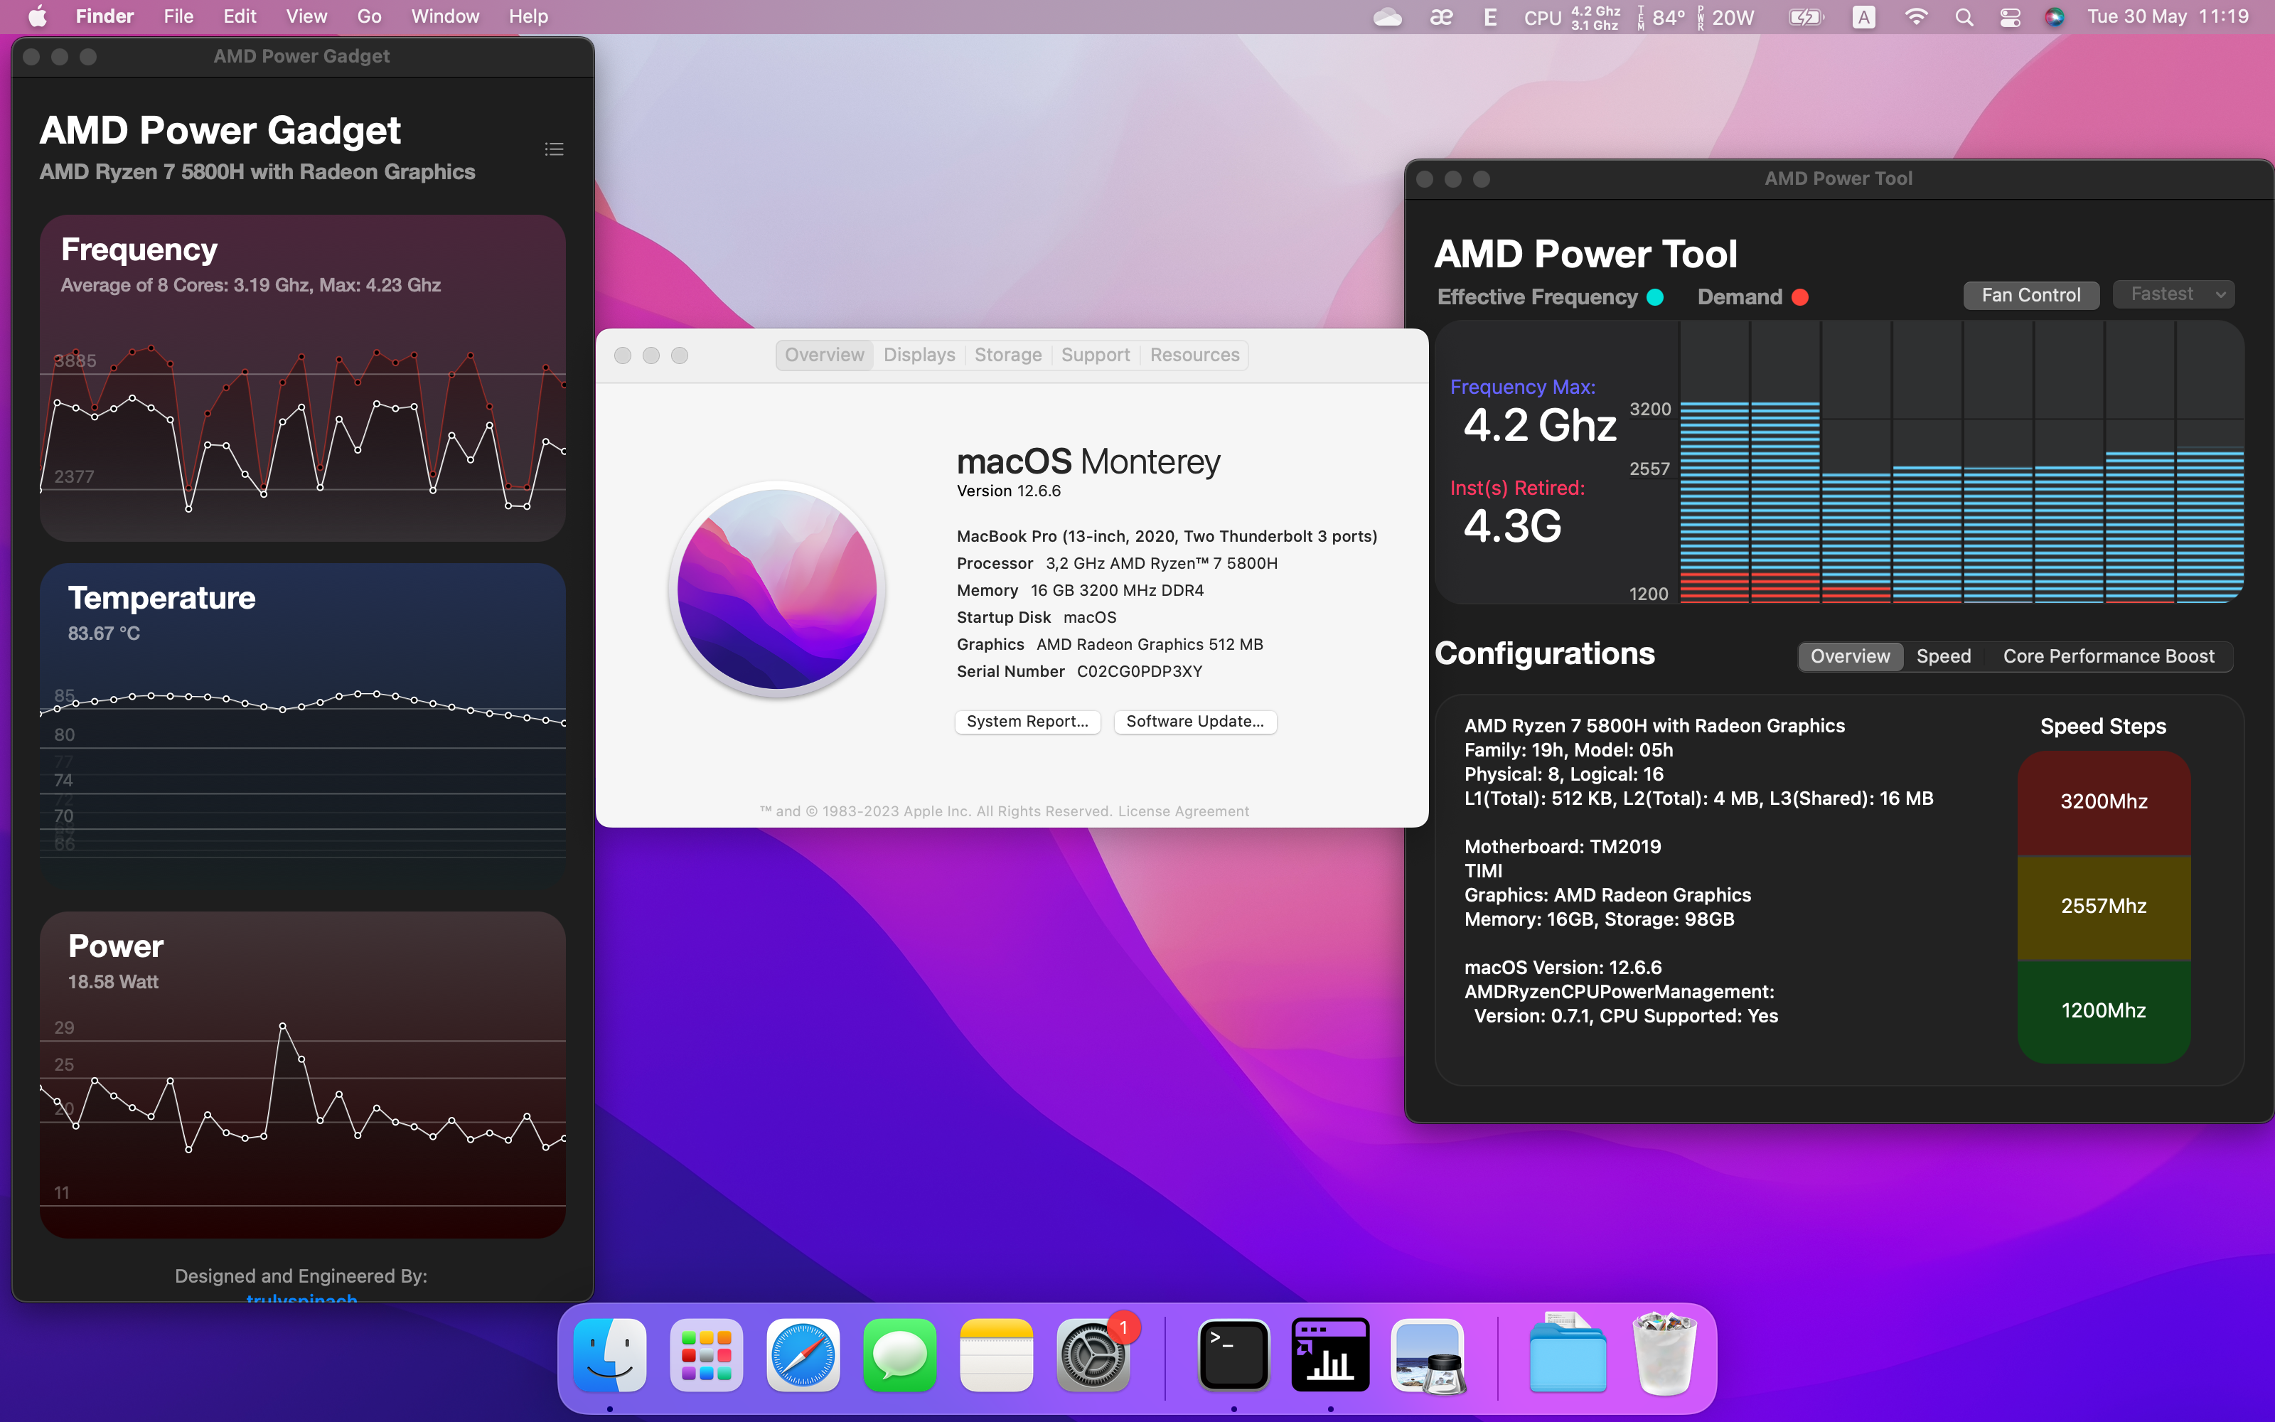This screenshot has height=1422, width=2275.
Task: Open System Preferences in the Dock
Action: [x=1093, y=1355]
